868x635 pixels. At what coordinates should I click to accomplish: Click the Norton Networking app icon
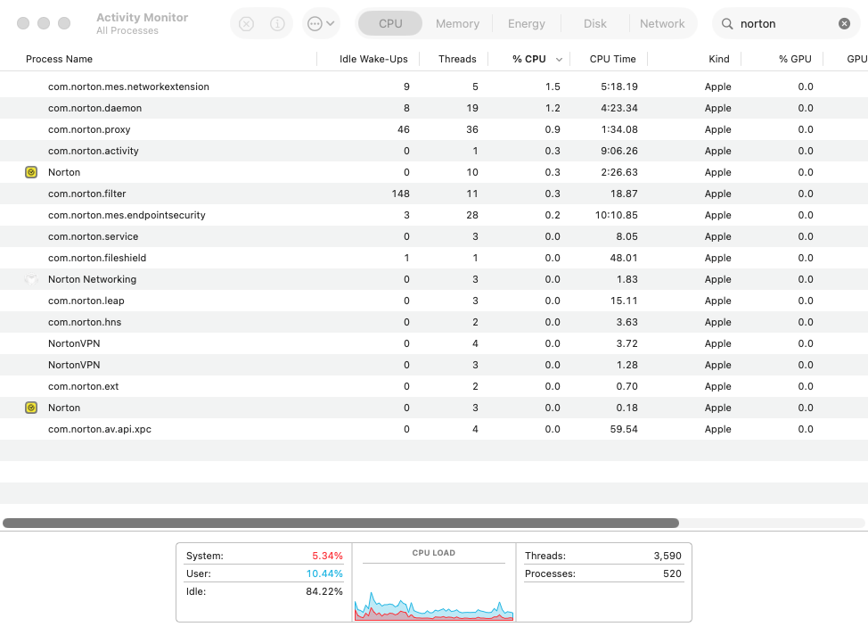tap(31, 279)
